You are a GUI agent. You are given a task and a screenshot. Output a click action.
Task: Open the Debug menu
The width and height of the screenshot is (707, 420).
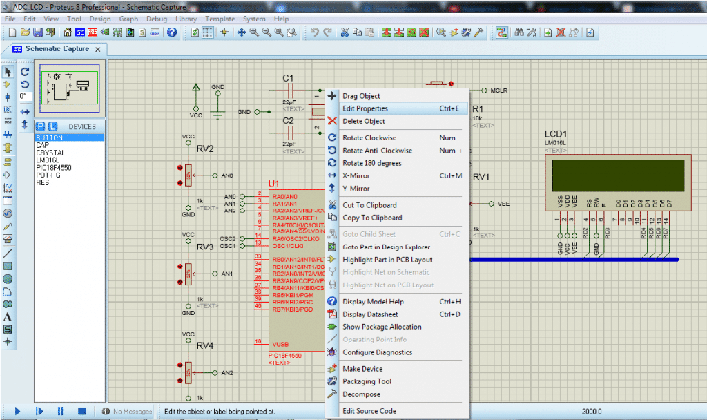click(157, 19)
